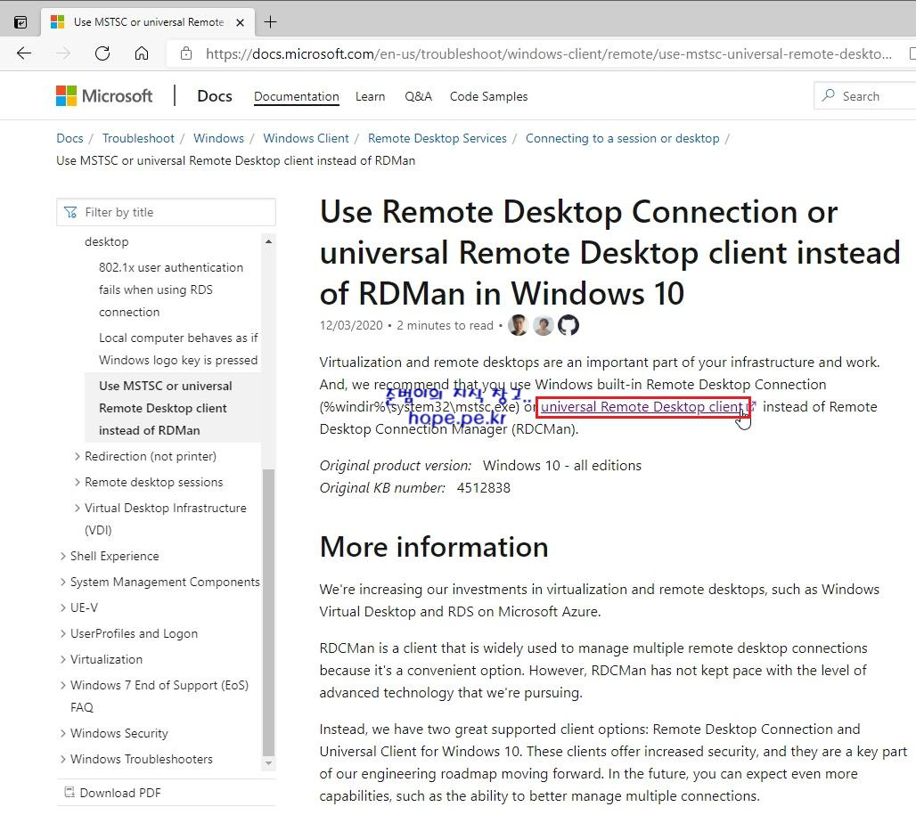This screenshot has width=916, height=815.
Task: Expand UE-V node
Action: point(63,607)
